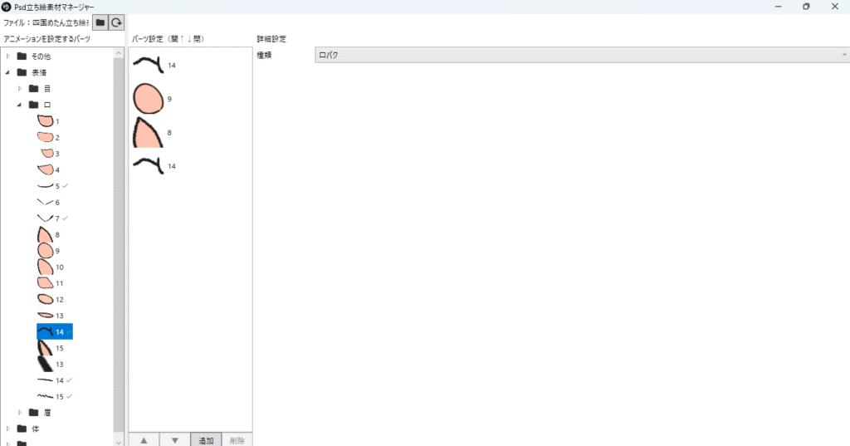Expand the 目 folder
This screenshot has height=446, width=850.
click(20, 89)
